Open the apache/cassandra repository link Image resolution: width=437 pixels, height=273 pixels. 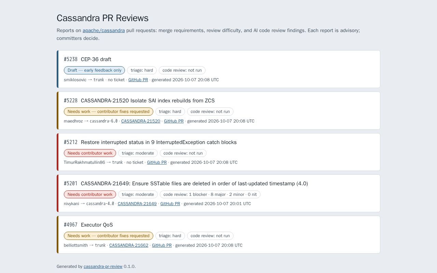pos(103,30)
